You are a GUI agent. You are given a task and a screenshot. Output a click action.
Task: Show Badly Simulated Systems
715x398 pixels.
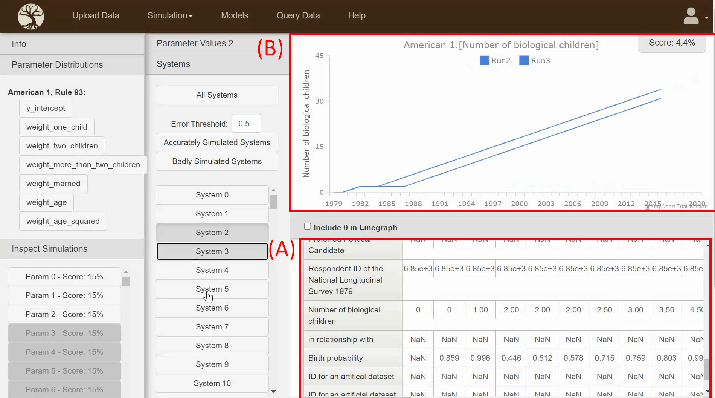(217, 161)
